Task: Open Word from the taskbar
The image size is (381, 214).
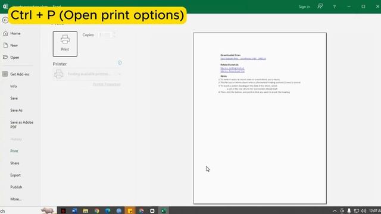Action: [74, 211]
